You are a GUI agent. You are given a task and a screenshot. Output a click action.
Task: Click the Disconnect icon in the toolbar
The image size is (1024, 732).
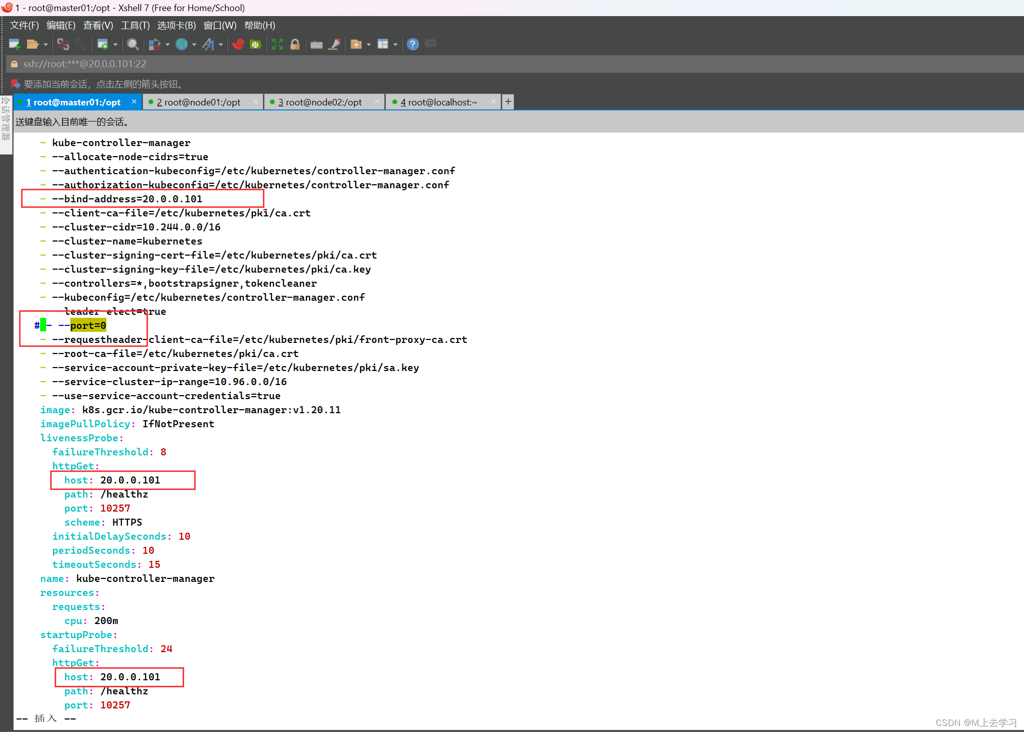point(63,44)
